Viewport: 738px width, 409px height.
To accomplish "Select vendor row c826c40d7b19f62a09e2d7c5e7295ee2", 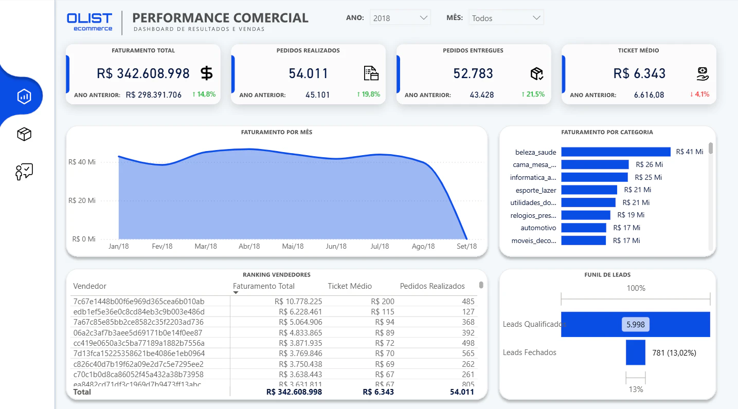I will point(274,364).
